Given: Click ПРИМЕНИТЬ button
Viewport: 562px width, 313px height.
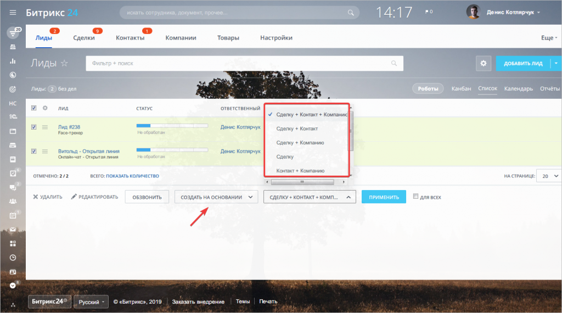Looking at the screenshot, I should pos(384,197).
